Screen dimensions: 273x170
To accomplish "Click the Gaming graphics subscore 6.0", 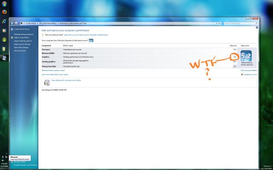I will pos(235,62).
